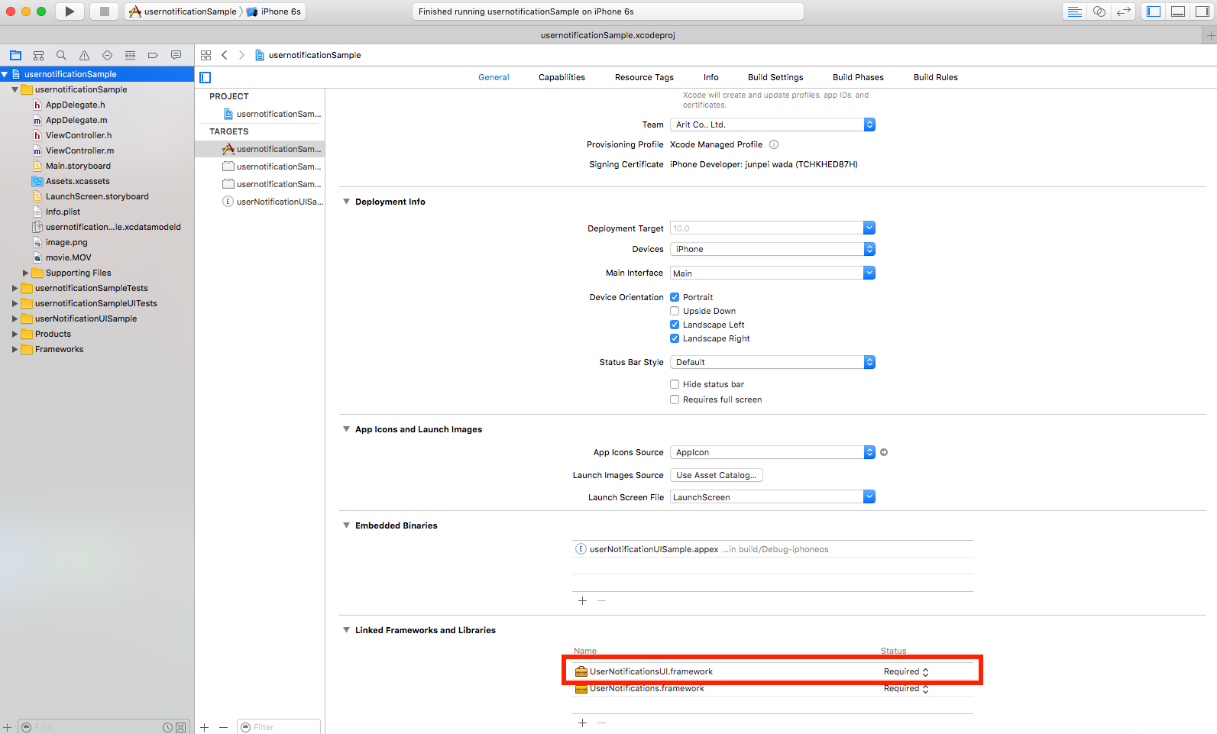Go back in editor history
Viewport: 1217px width, 734px height.
click(x=224, y=55)
